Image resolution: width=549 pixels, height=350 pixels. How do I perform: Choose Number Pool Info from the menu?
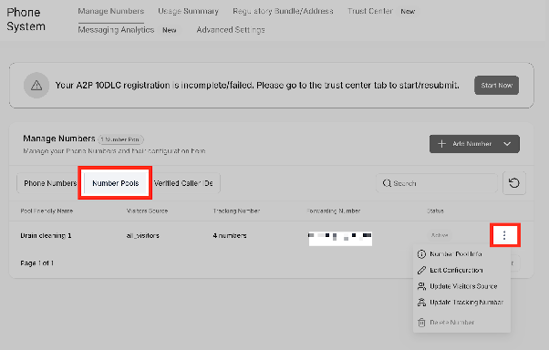coord(456,254)
